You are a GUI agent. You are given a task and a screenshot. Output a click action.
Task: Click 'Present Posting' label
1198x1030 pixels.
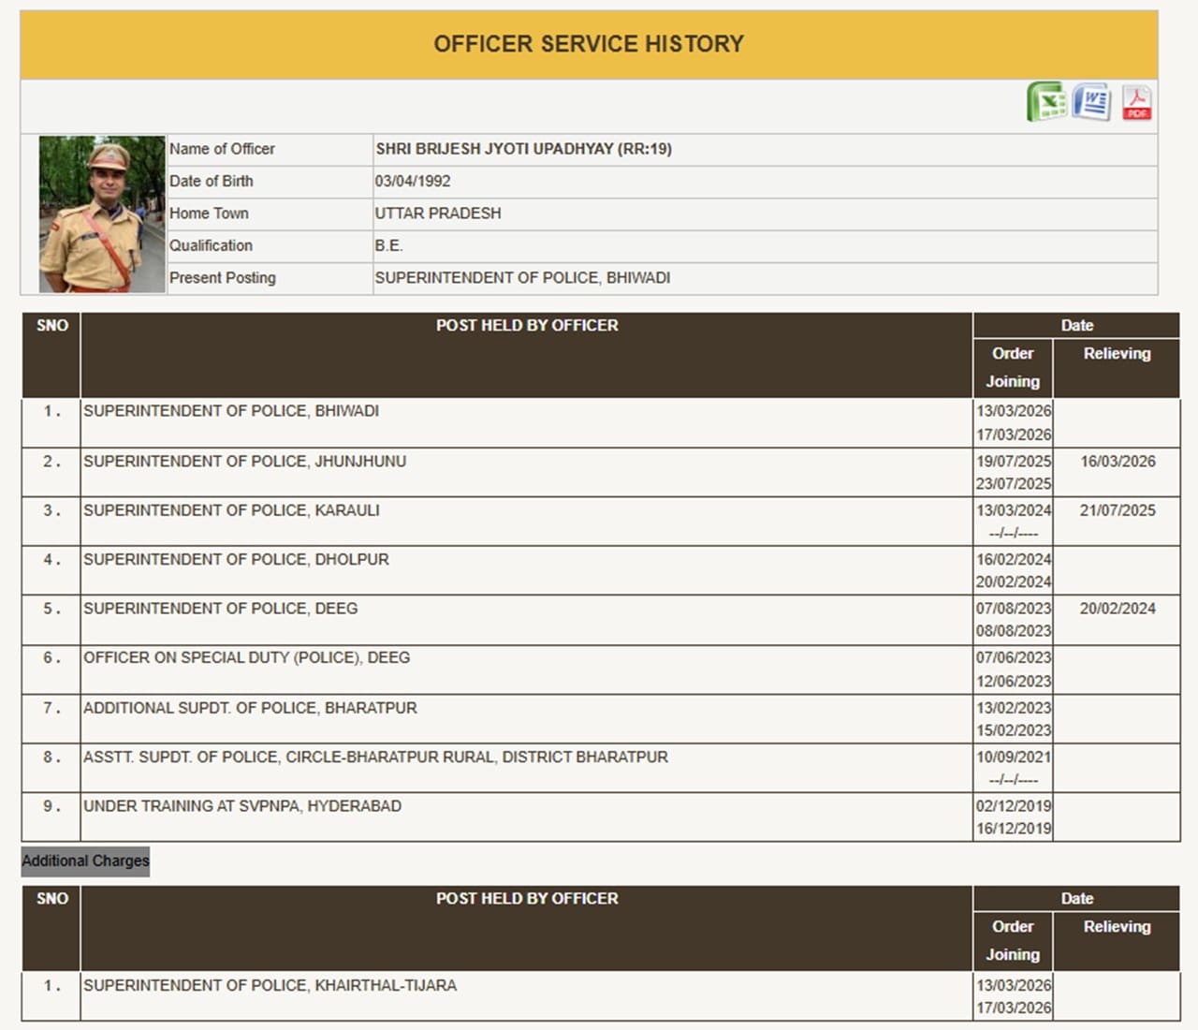[x=223, y=277]
